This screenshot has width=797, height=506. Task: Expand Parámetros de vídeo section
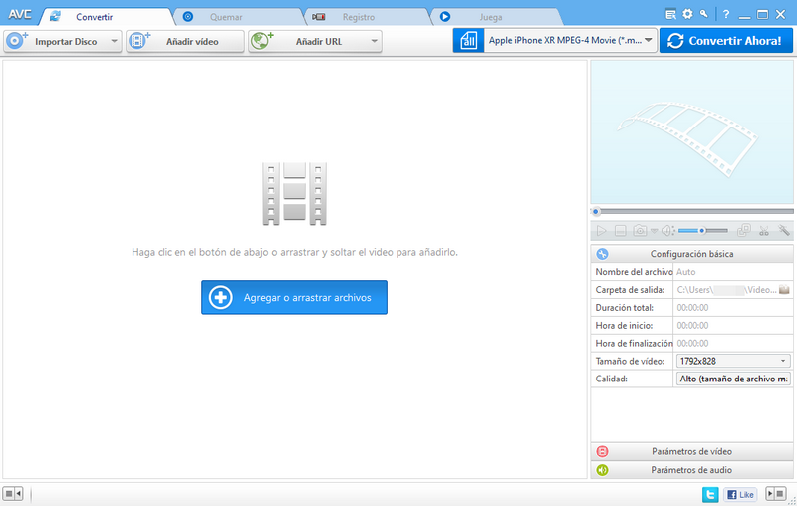click(x=691, y=451)
